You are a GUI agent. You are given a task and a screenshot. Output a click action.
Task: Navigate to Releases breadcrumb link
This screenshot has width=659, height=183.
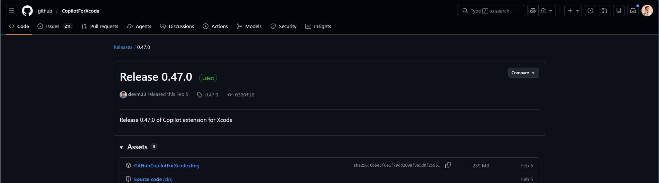click(x=123, y=47)
